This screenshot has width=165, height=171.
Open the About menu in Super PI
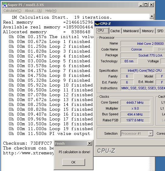tap(33, 11)
